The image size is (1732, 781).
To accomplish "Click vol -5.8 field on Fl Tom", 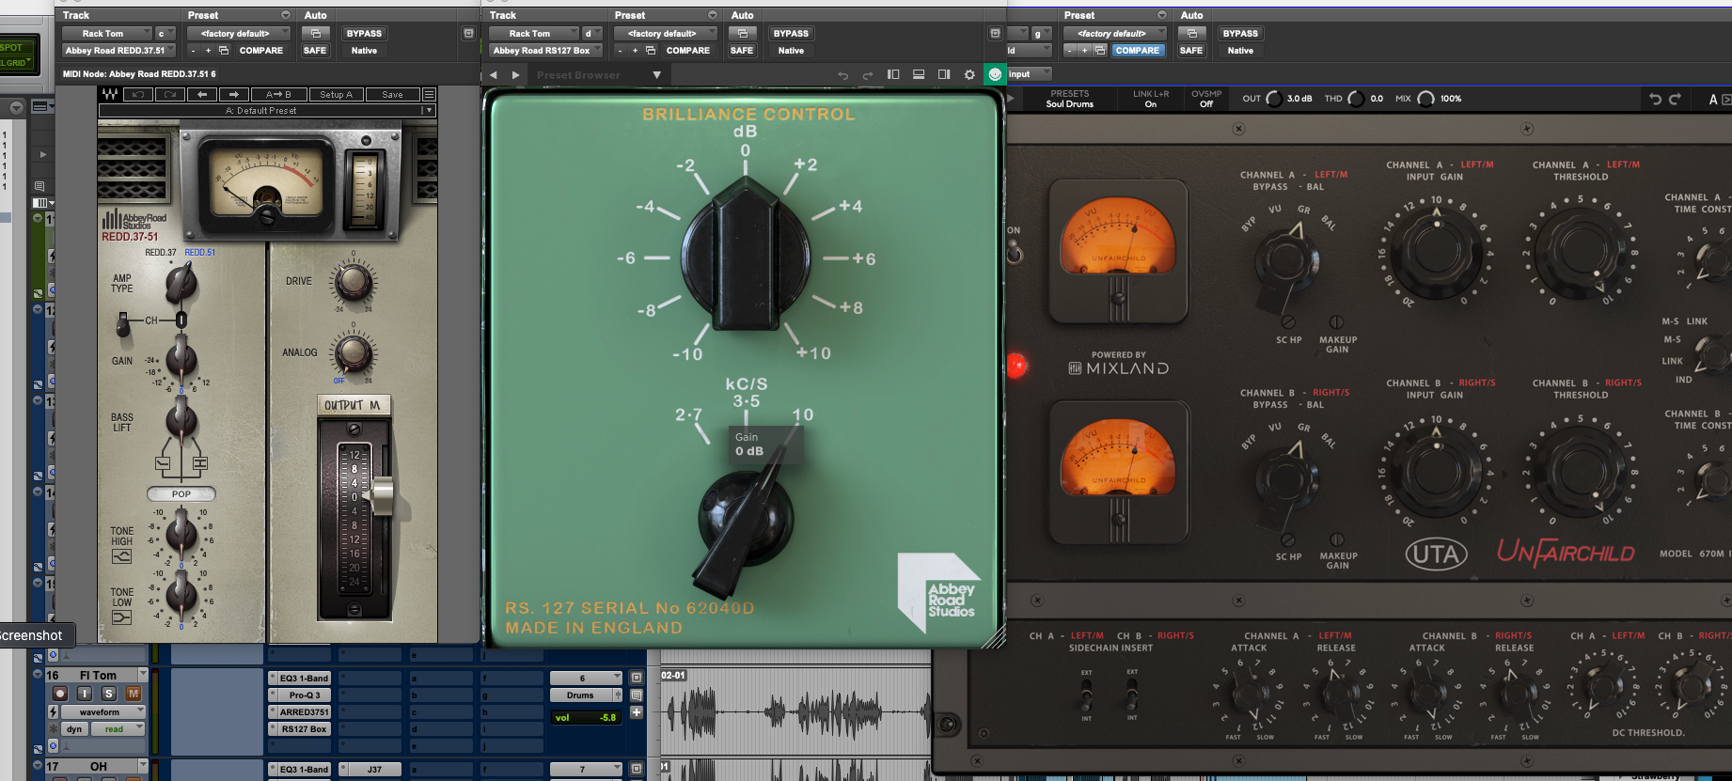I will click(x=586, y=717).
